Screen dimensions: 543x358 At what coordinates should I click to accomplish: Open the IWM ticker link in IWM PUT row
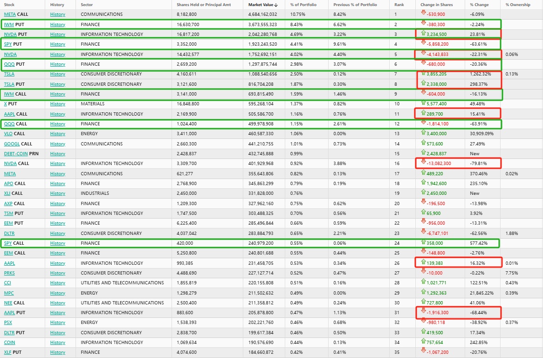point(9,24)
